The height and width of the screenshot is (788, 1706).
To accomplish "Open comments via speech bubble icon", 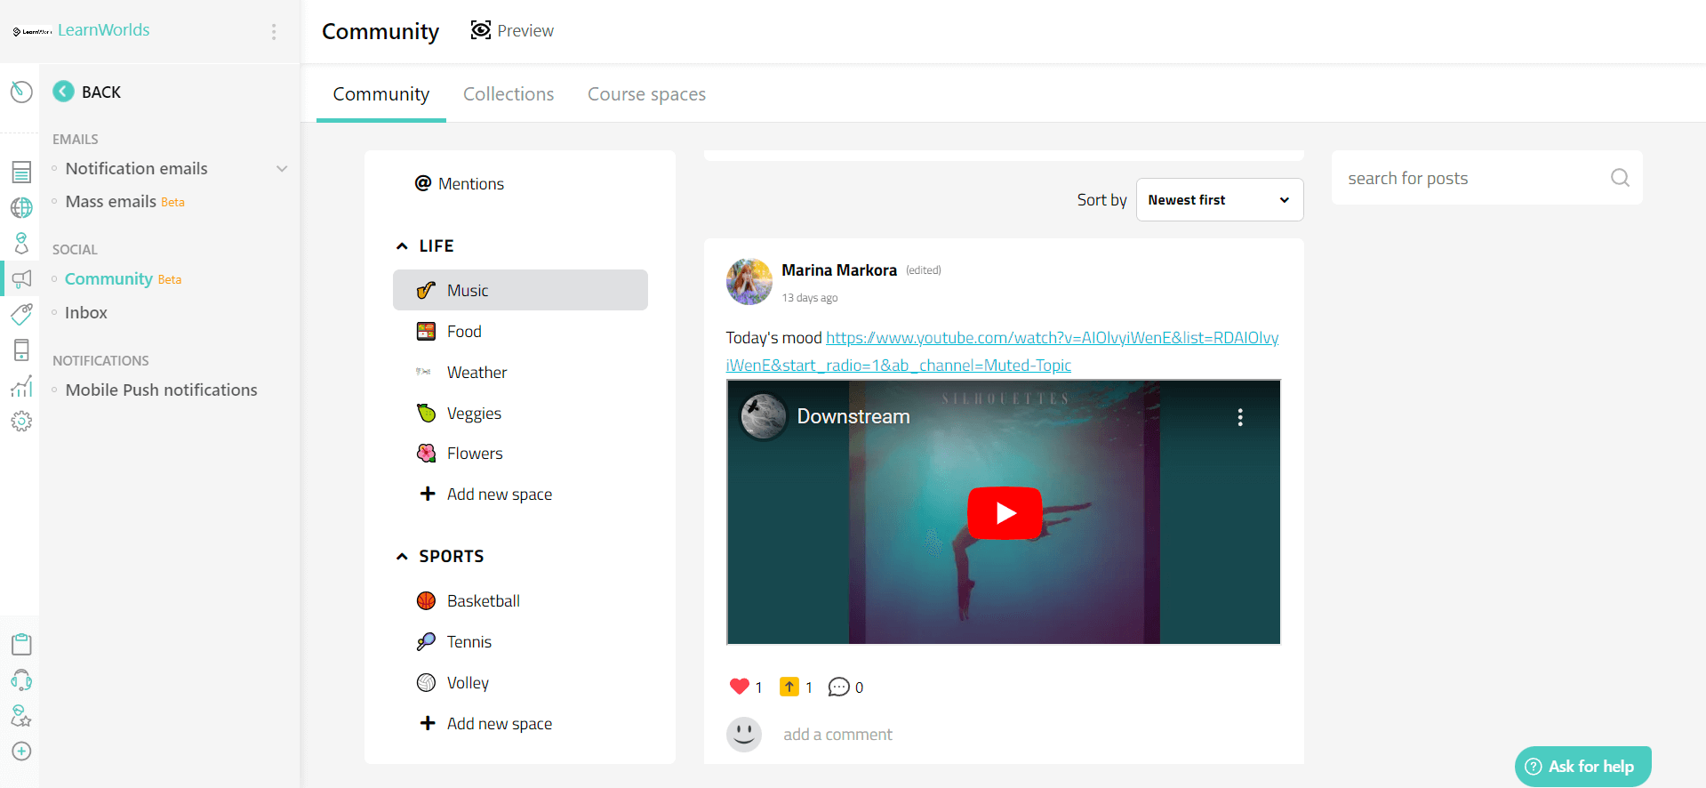I will point(838,687).
